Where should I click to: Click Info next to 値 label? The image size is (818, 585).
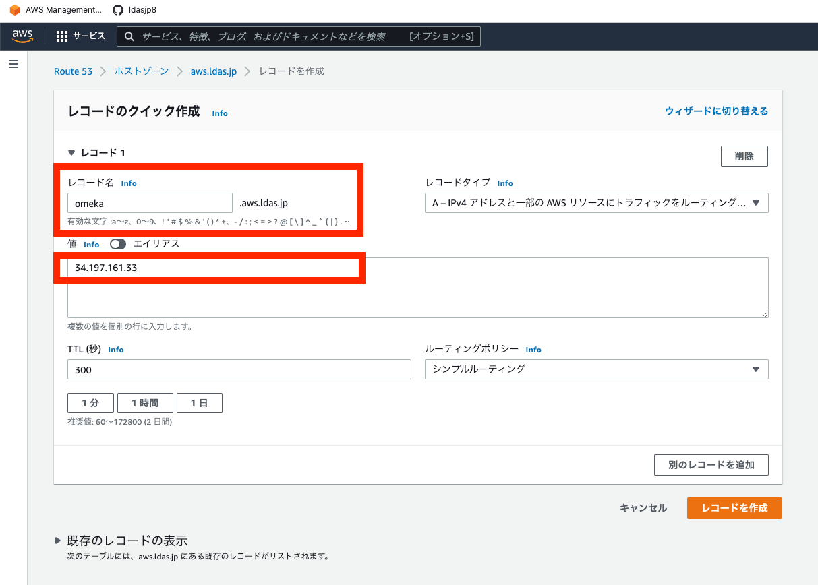pos(92,245)
